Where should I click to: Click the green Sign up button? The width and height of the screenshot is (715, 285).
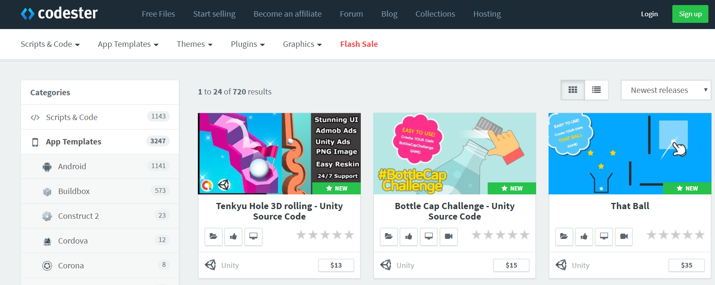pyautogui.click(x=690, y=14)
